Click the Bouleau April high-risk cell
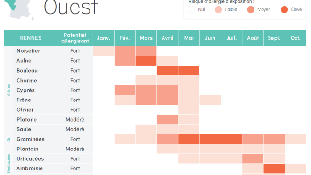The image size is (311, 175). pos(167,70)
